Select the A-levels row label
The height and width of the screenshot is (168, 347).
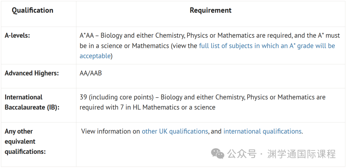click(17, 35)
